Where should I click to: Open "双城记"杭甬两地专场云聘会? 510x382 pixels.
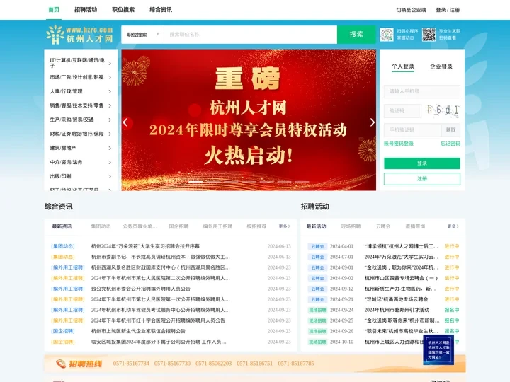coord(396,299)
